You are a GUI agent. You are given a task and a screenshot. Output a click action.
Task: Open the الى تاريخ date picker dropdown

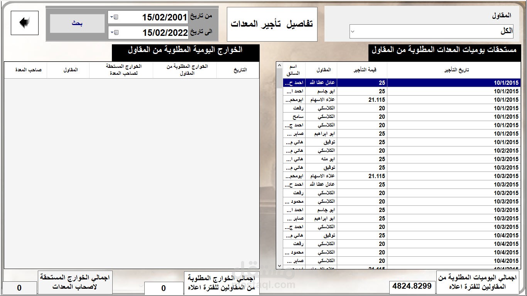[114, 33]
